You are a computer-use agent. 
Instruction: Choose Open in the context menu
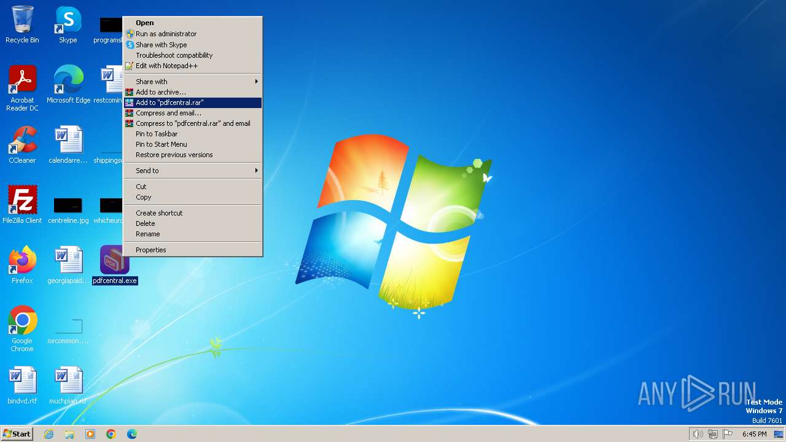click(x=193, y=23)
